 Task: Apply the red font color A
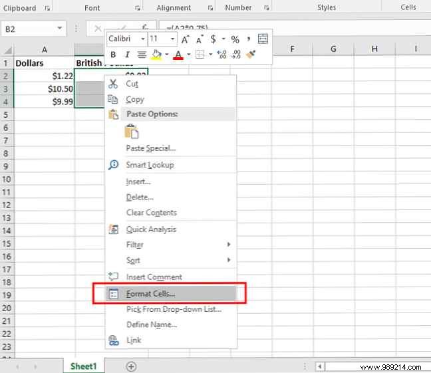(x=178, y=55)
